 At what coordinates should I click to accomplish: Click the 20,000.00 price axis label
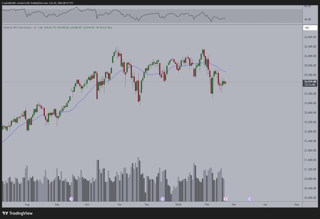click(310, 198)
